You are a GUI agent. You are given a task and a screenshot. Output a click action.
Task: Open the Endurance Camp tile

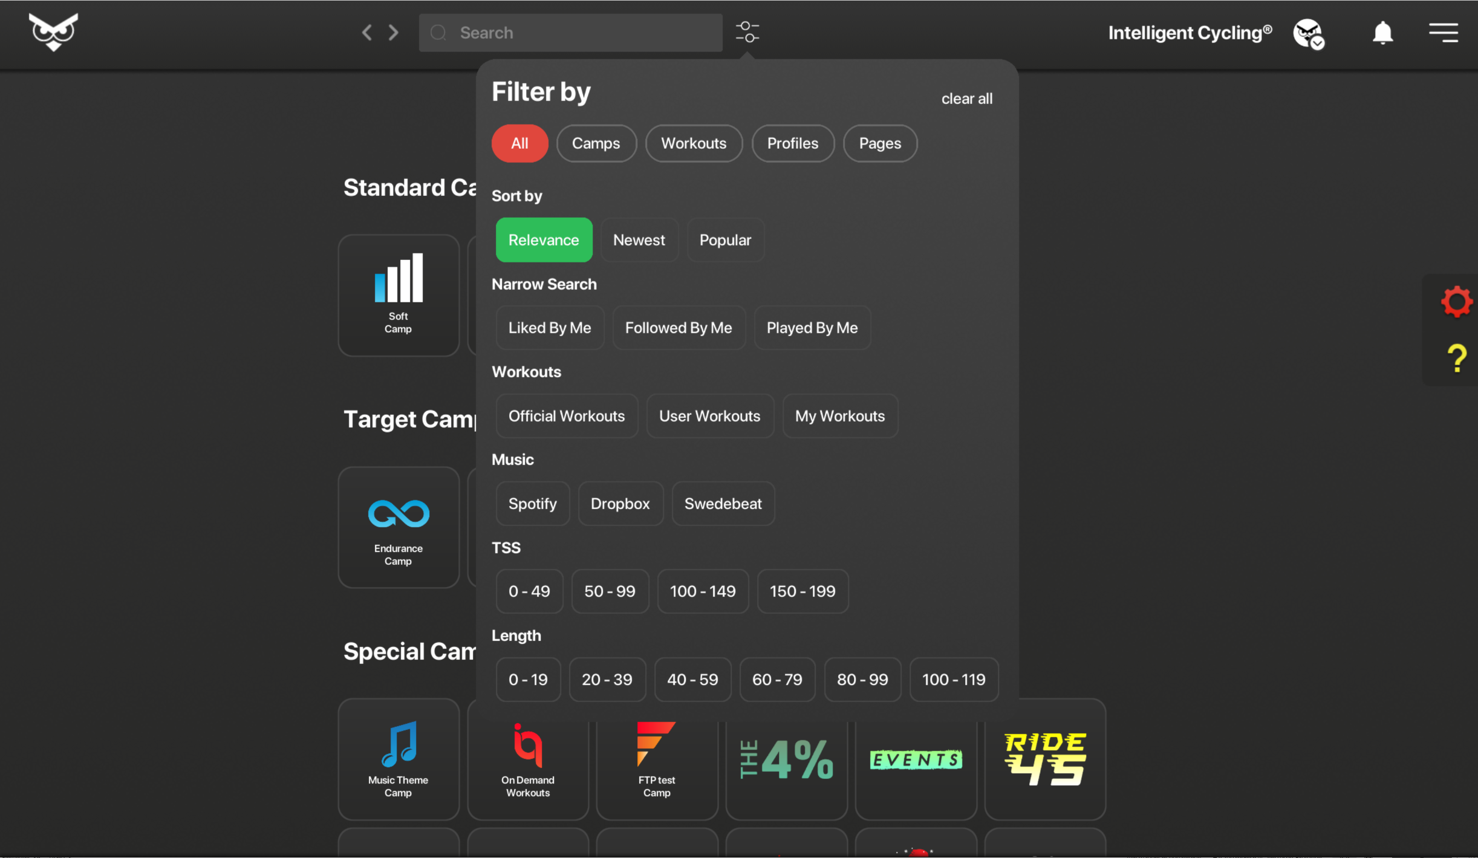click(x=399, y=527)
